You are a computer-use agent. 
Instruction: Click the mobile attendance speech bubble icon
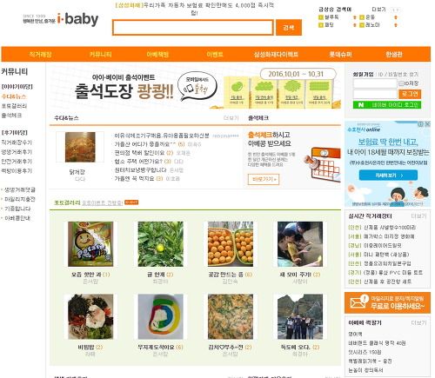coord(197,86)
